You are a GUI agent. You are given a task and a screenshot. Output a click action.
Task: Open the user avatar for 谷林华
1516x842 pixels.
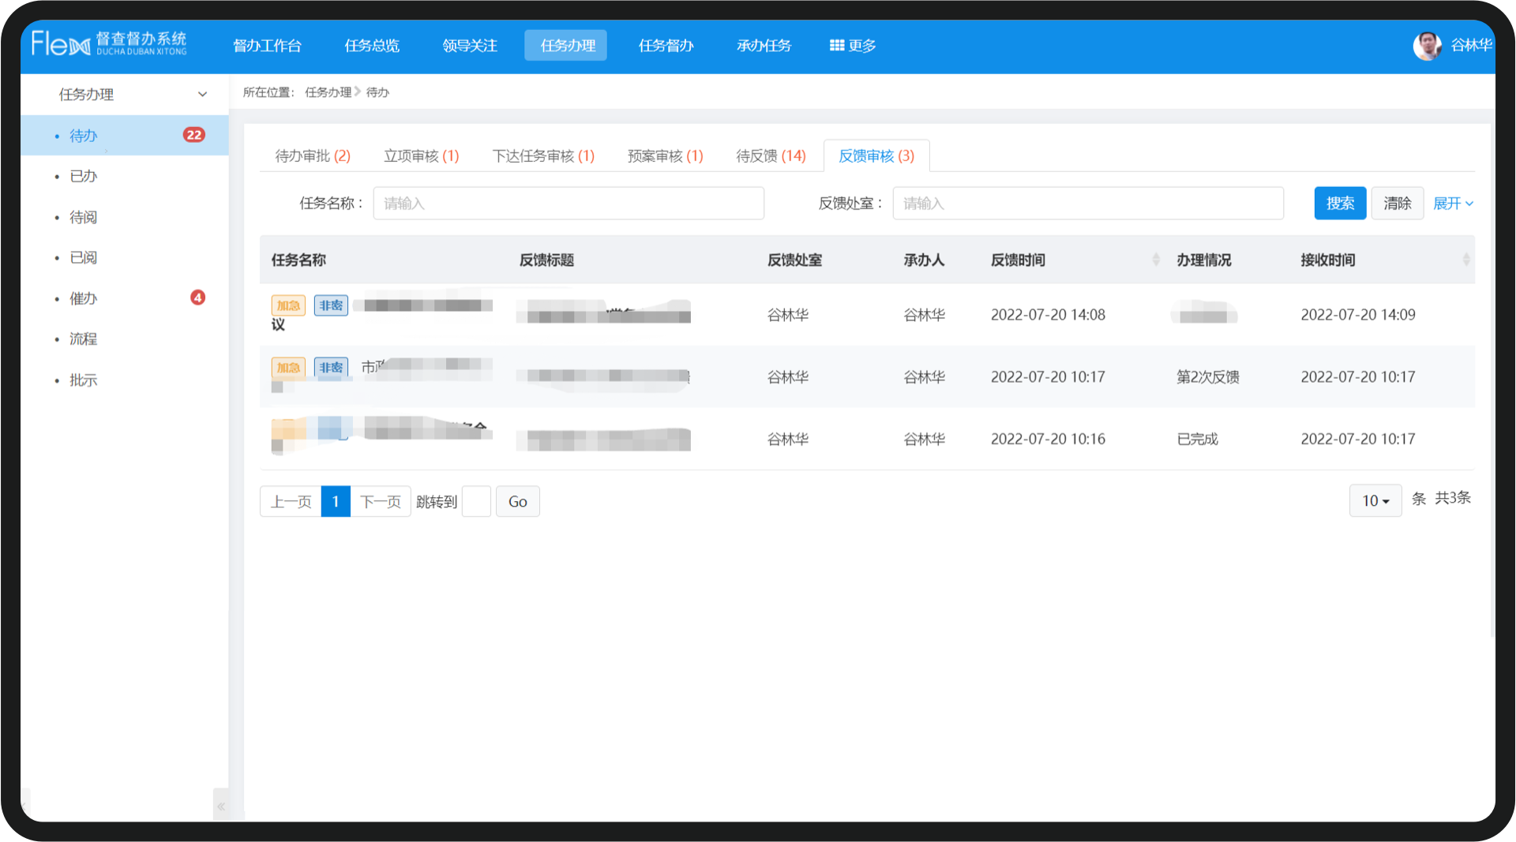1427,46
